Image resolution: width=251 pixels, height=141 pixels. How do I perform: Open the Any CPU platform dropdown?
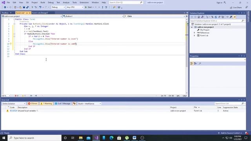coord(75,7)
